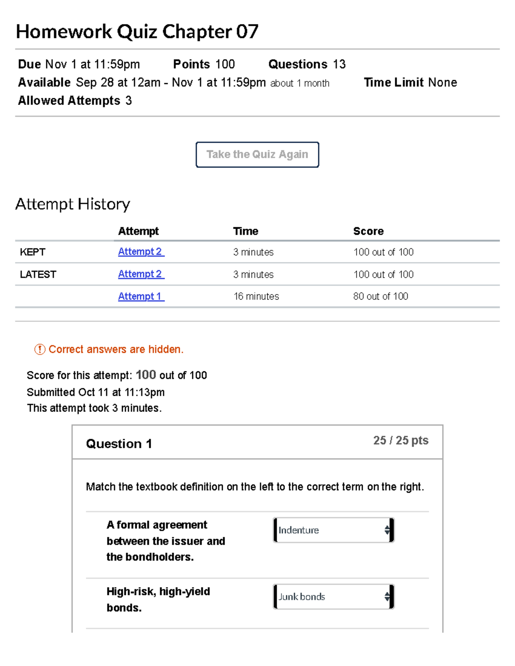Screen dimensions: 515x666
Task: Click the High-risk, high-yield bonds definition
Action: tap(158, 600)
